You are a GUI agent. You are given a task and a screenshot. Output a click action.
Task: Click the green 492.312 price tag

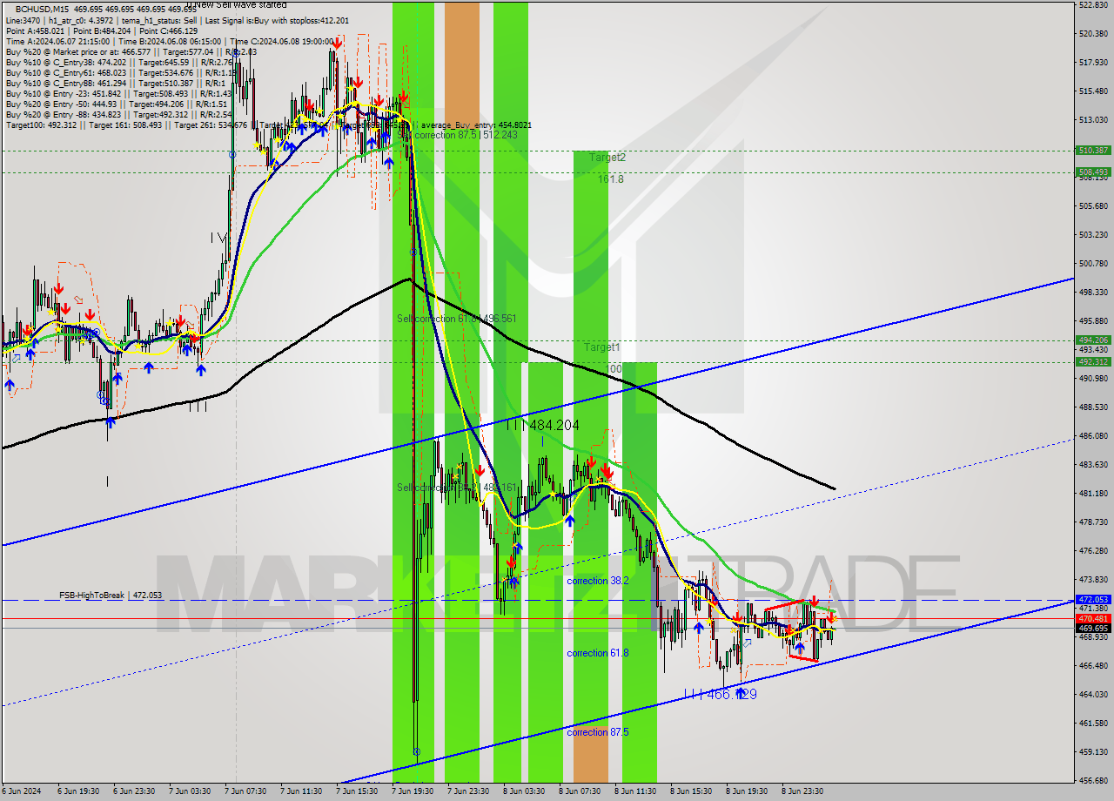(1093, 362)
